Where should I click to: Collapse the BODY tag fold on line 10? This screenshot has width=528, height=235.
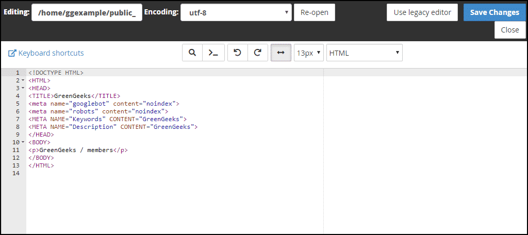[23, 142]
